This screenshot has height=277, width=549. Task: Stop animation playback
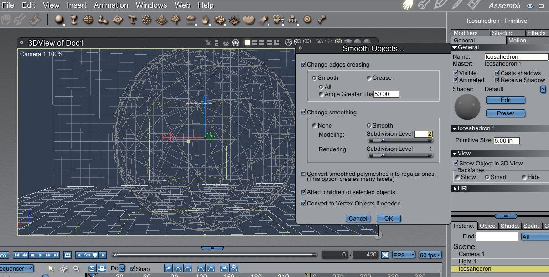[32, 255]
